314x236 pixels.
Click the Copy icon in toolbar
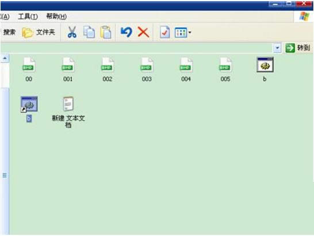pyautogui.click(x=89, y=32)
